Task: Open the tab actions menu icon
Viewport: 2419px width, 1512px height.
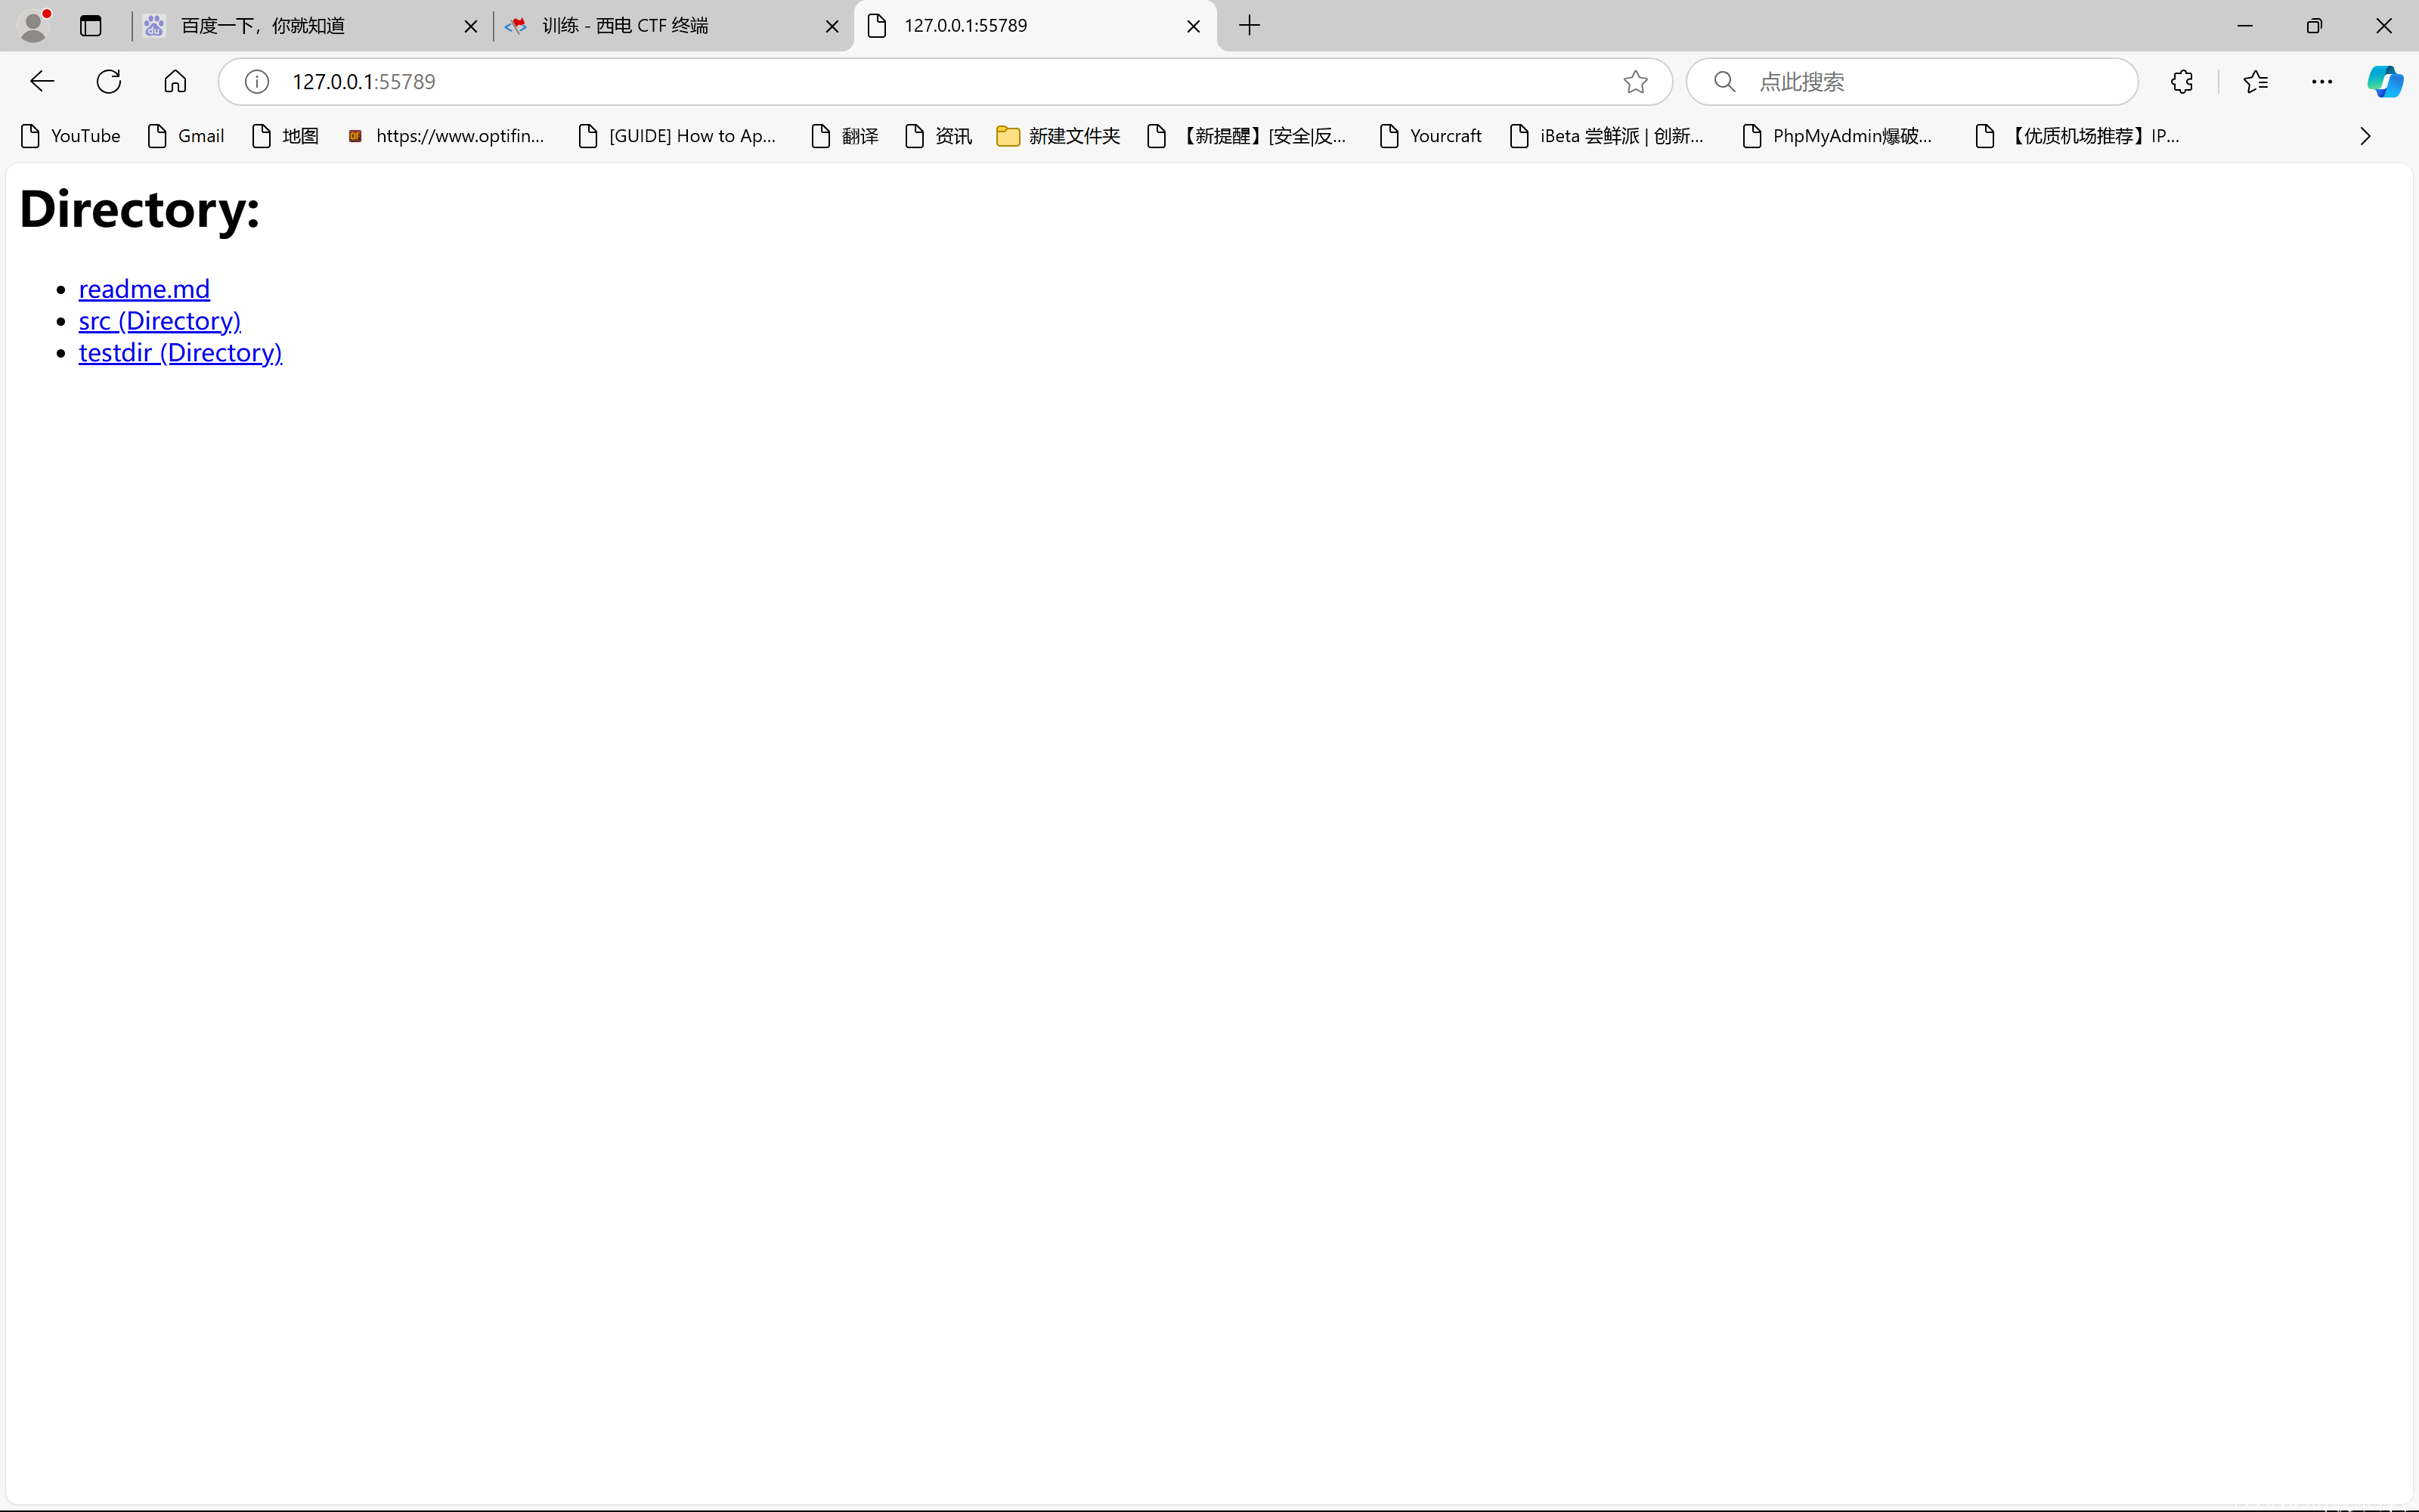Action: point(91,25)
